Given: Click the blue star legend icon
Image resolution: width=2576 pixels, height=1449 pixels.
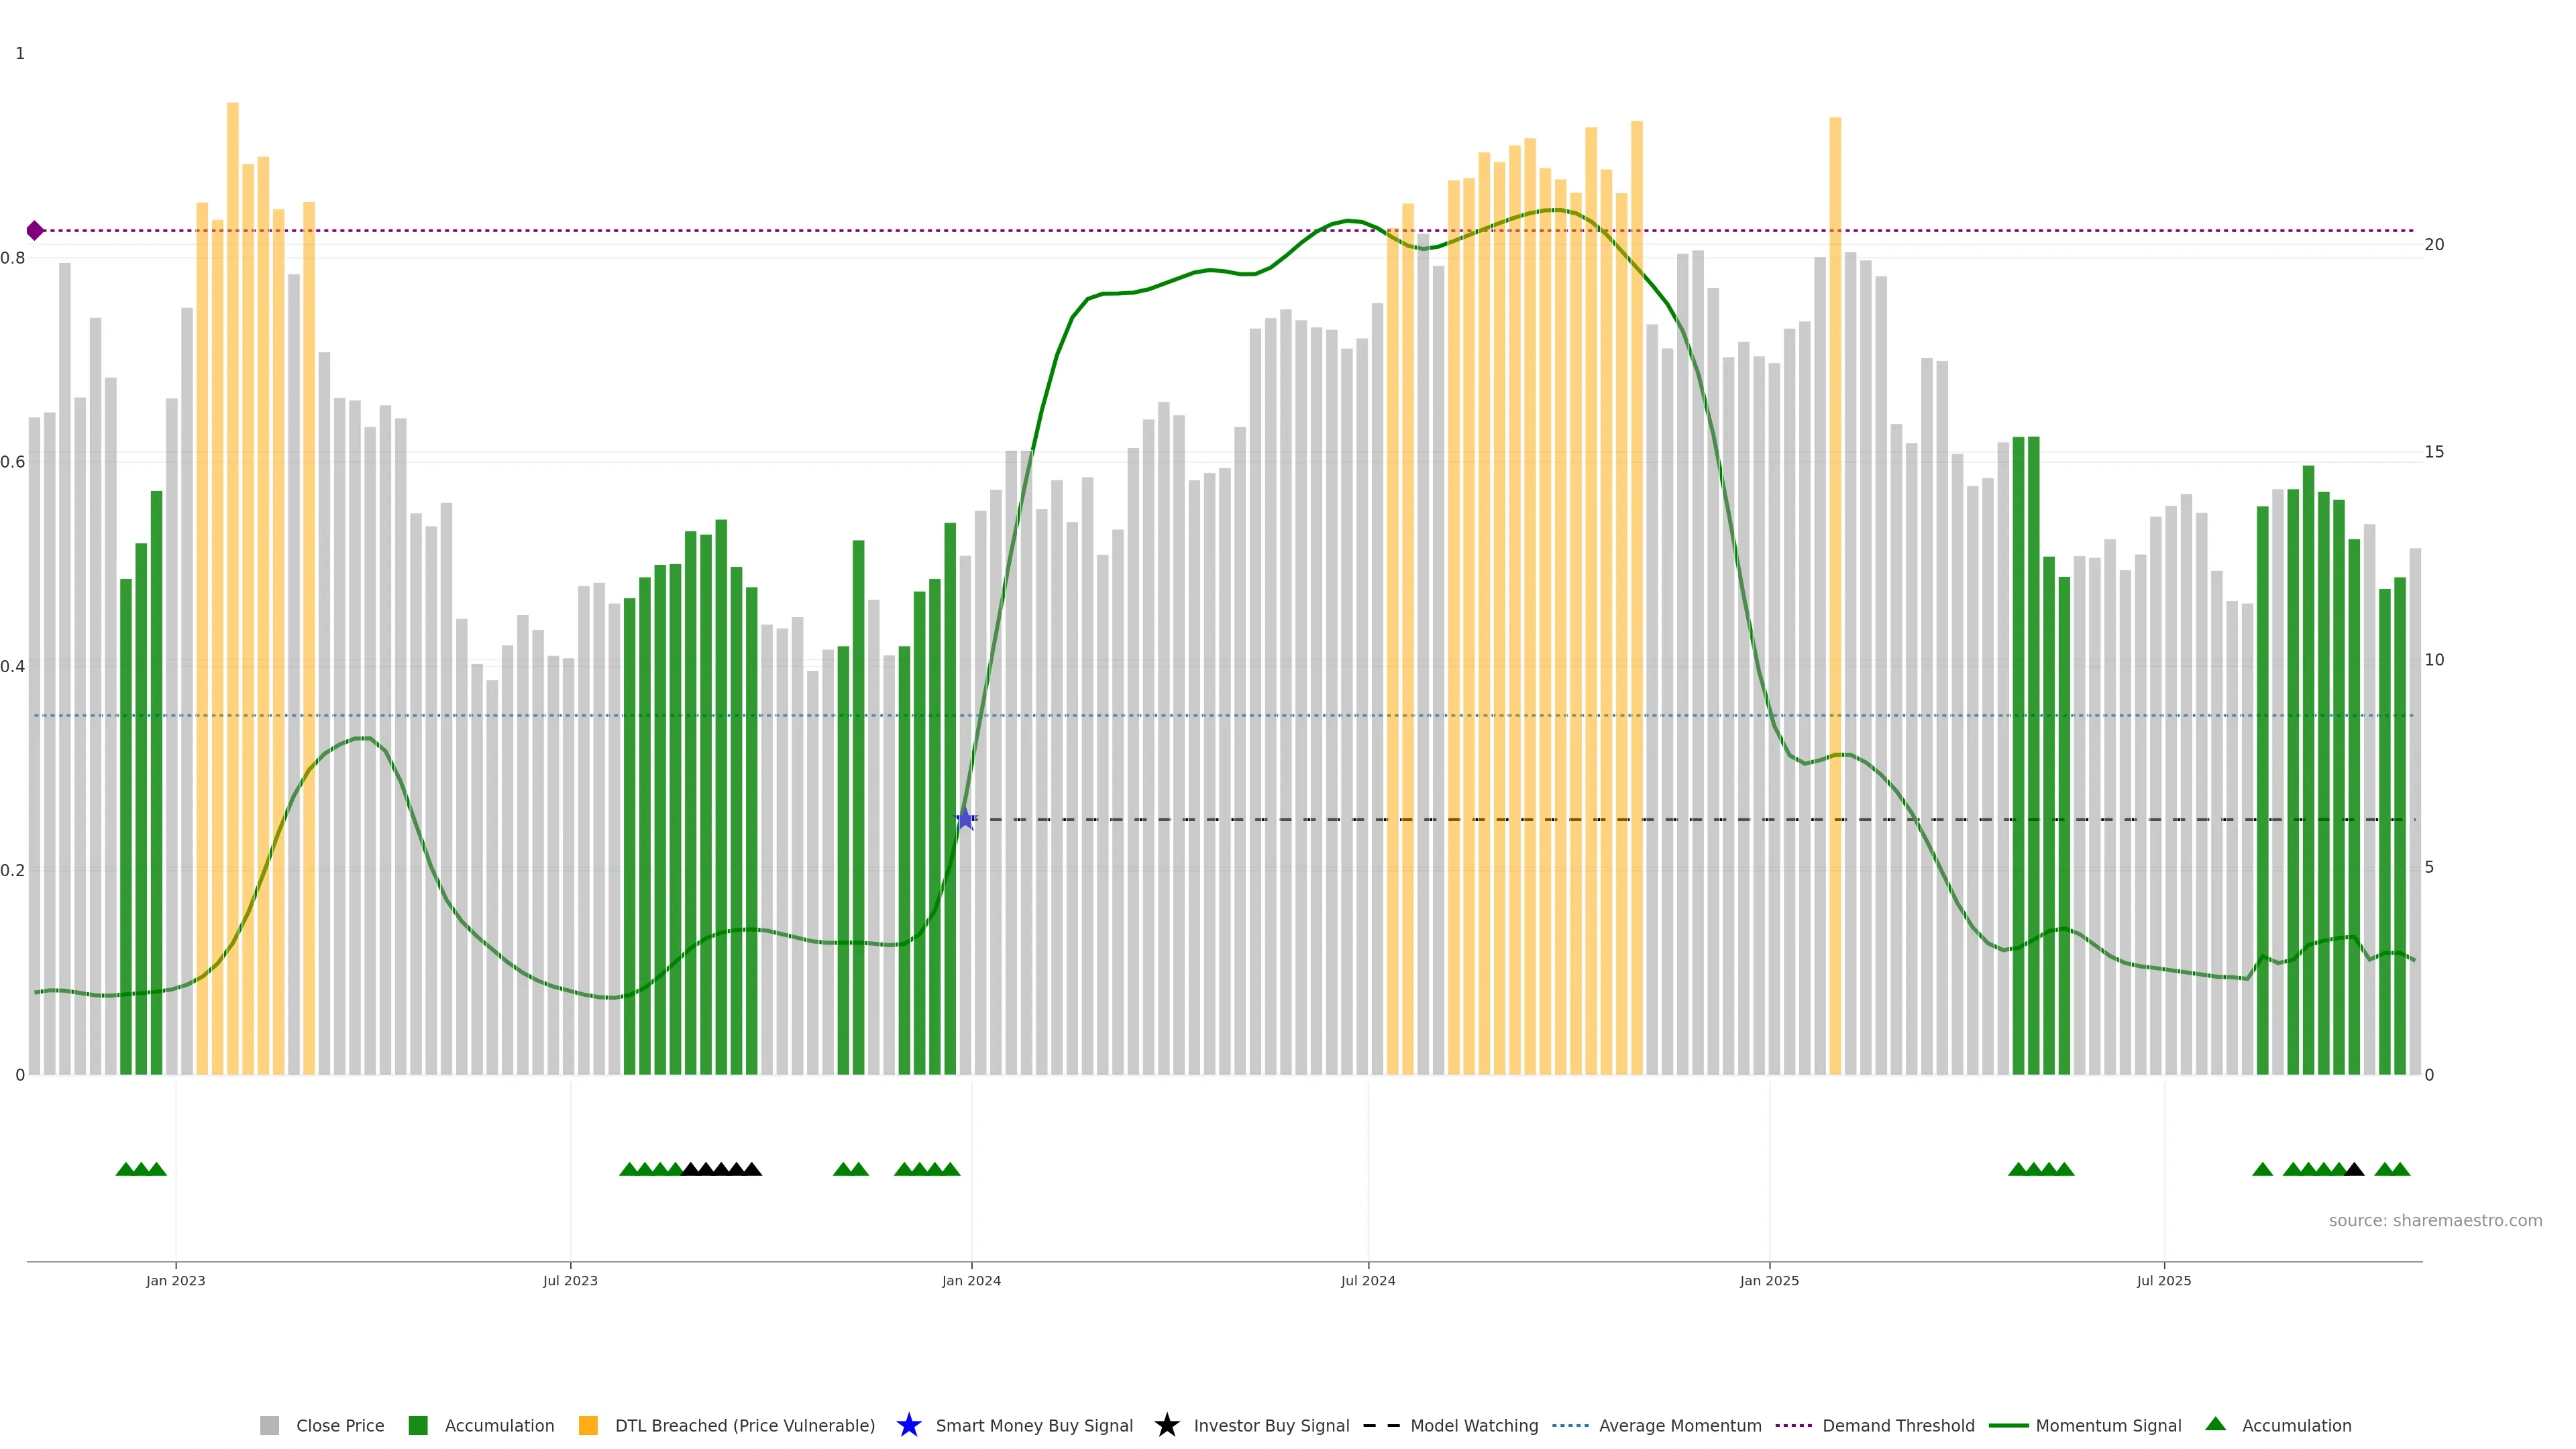Looking at the screenshot, I should 908,1425.
